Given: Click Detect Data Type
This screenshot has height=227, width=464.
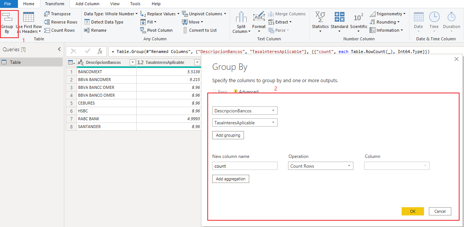Looking at the screenshot, I should coord(103,22).
